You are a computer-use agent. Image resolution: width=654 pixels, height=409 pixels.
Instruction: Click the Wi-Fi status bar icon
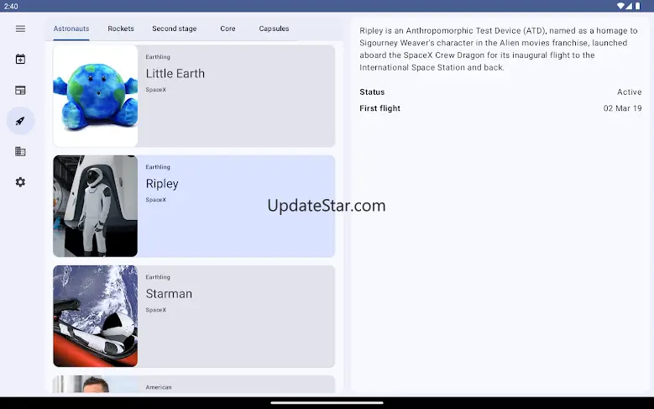[x=620, y=6]
